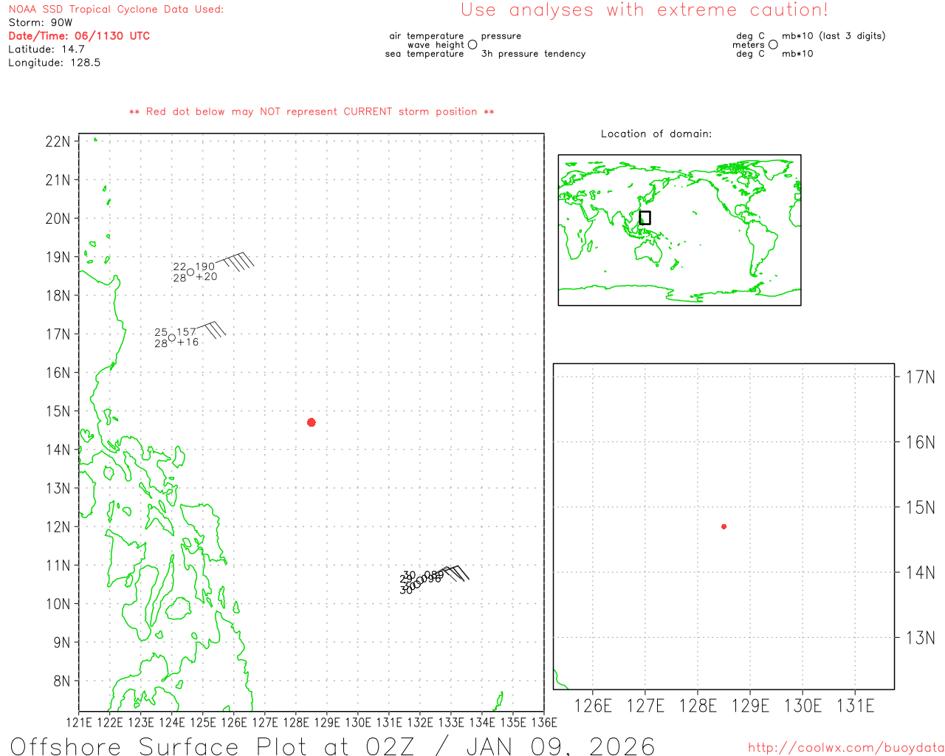This screenshot has height=756, width=945.
Task: Click the '+20' pressure tendency value
Action: [x=207, y=277]
